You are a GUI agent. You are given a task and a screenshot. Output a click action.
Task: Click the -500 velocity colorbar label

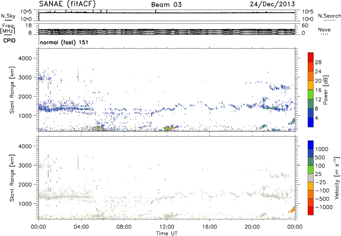pos(322,199)
